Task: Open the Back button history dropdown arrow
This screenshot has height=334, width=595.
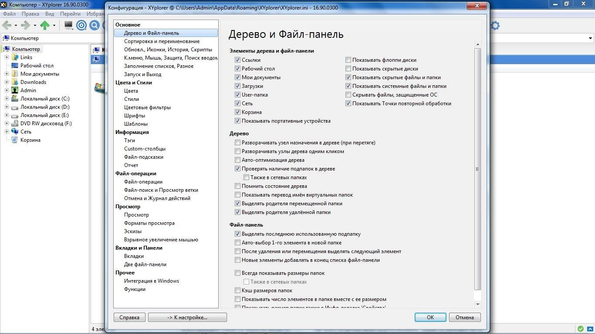Action: coord(16,25)
